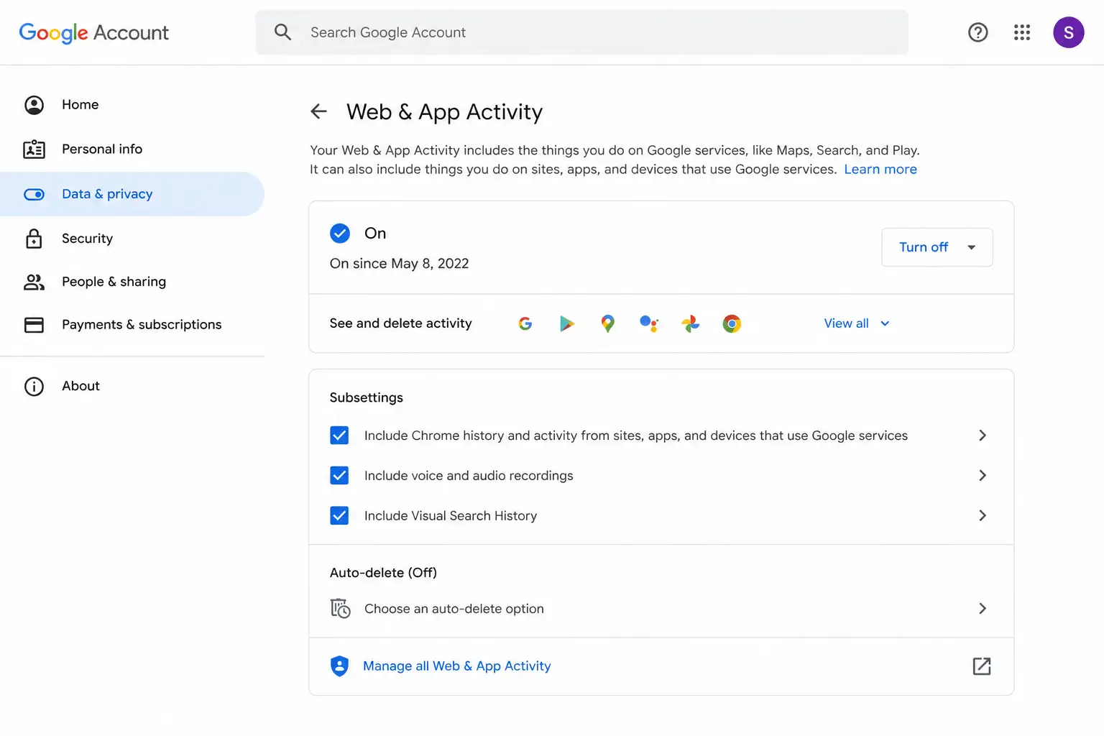Click the Data & privacy toggle icon
The image size is (1104, 736).
[34, 194]
